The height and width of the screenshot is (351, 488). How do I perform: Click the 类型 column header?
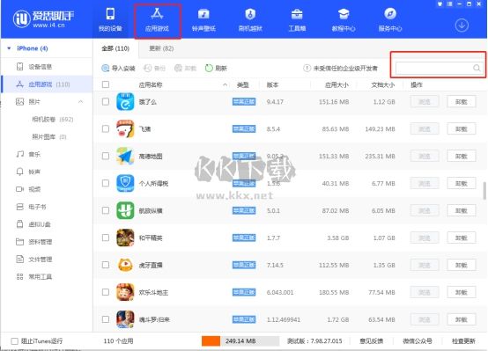pyautogui.click(x=242, y=84)
